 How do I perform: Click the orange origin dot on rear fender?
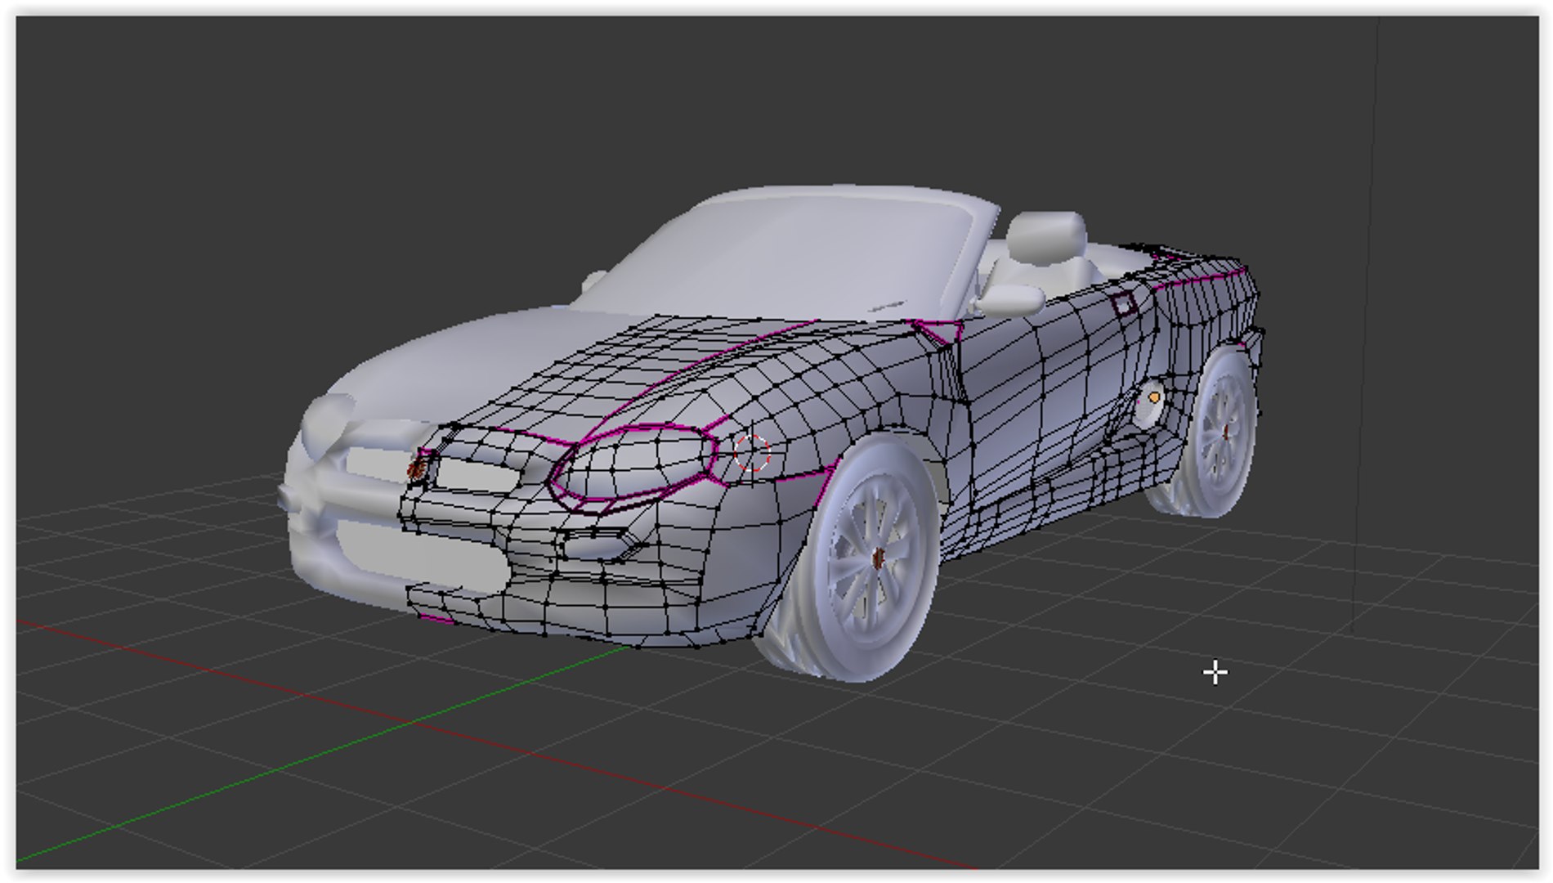coord(1153,397)
